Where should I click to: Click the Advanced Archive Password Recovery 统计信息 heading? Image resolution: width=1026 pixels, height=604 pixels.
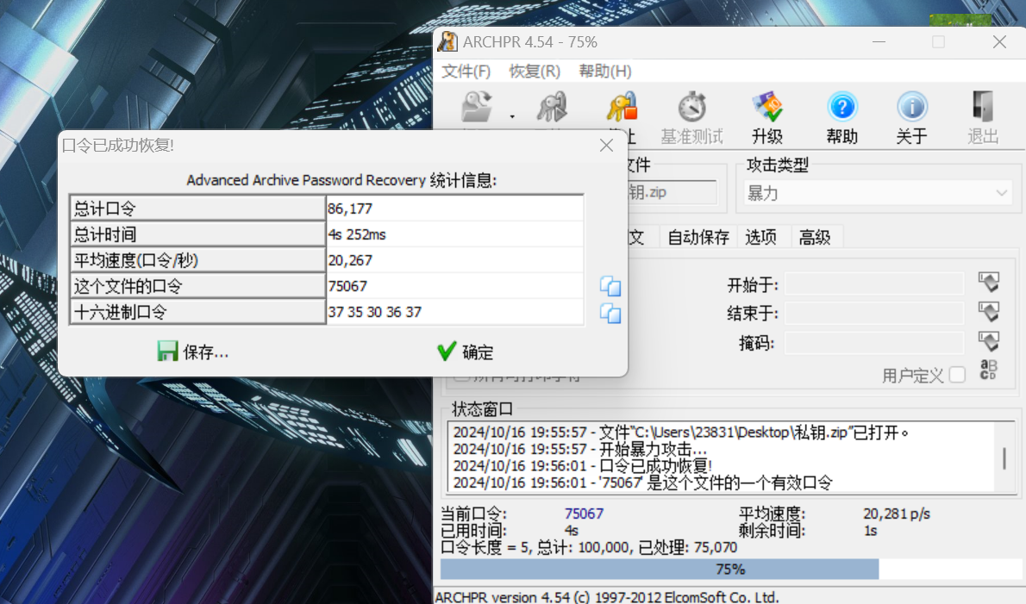tap(341, 180)
